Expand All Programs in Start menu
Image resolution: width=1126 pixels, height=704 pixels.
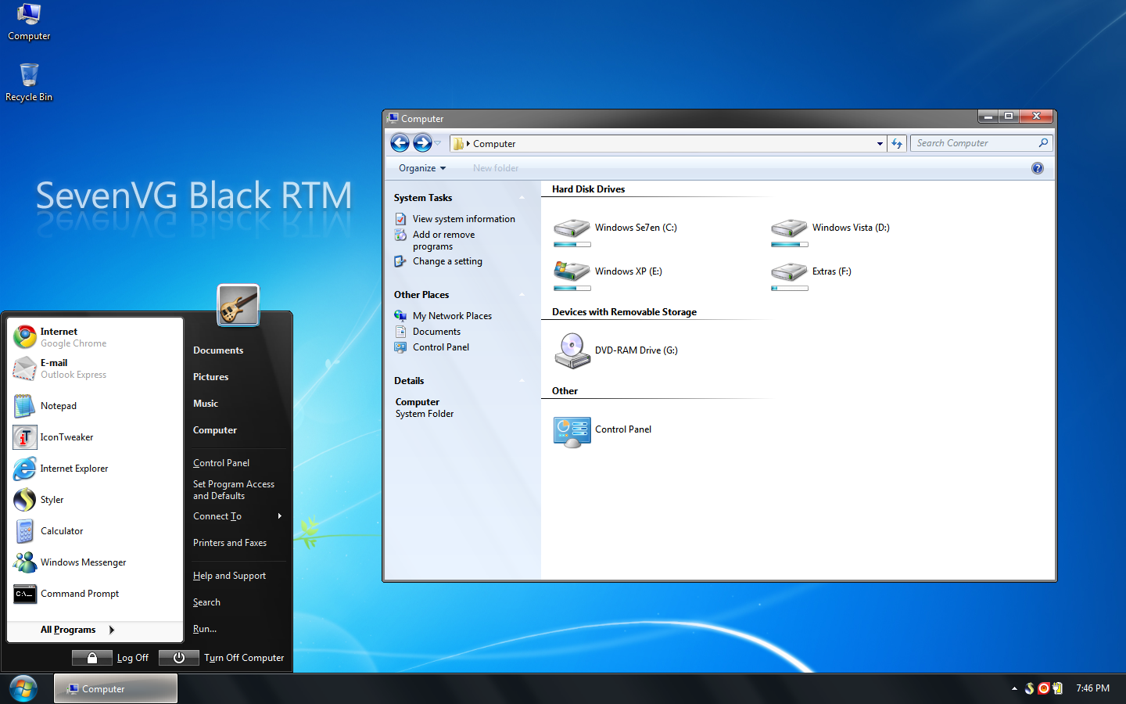pyautogui.click(x=78, y=630)
